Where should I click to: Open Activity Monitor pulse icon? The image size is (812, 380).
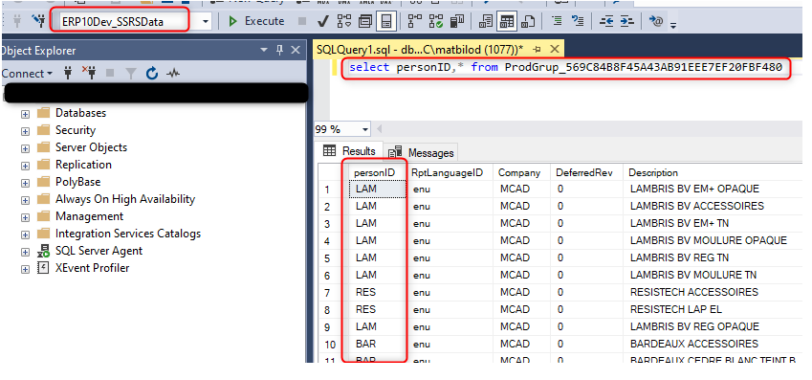pos(172,74)
